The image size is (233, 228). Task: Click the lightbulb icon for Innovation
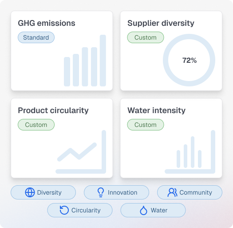pyautogui.click(x=101, y=192)
